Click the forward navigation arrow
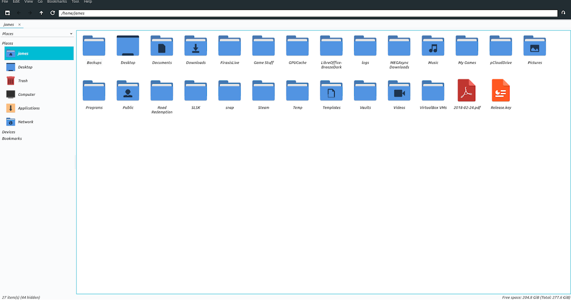This screenshot has height=300, width=571. click(30, 13)
